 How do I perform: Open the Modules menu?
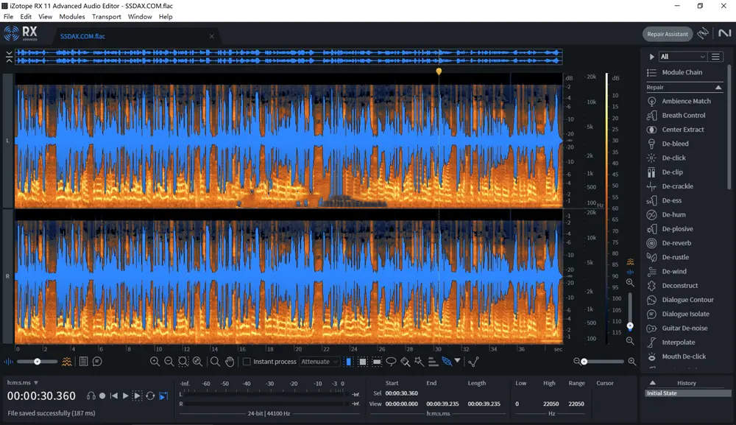72,16
